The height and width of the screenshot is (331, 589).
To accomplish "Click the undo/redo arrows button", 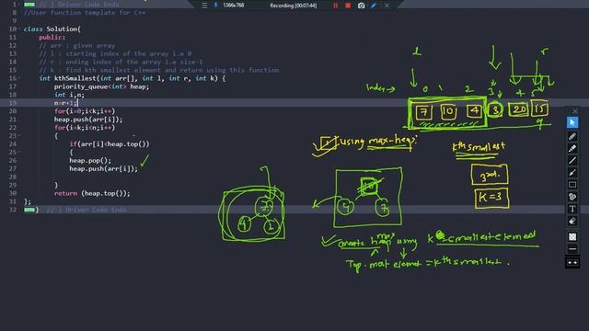I will pyautogui.click(x=572, y=263).
